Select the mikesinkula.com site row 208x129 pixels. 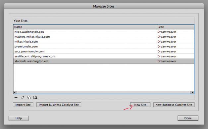tap(104, 42)
